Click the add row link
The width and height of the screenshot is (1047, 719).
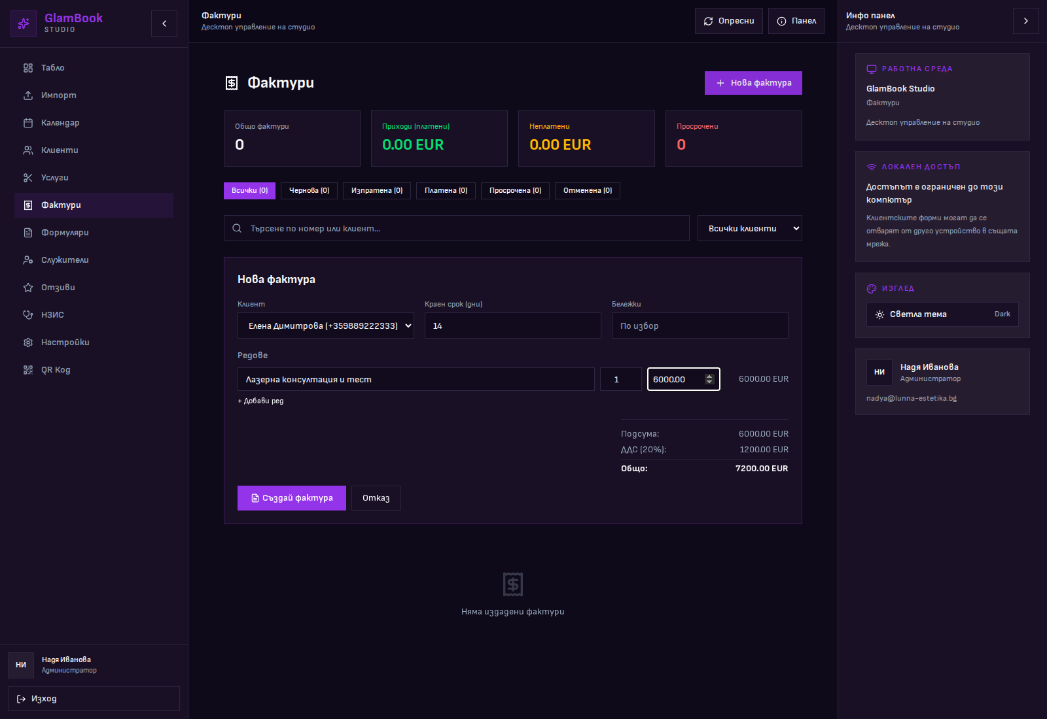tap(260, 401)
